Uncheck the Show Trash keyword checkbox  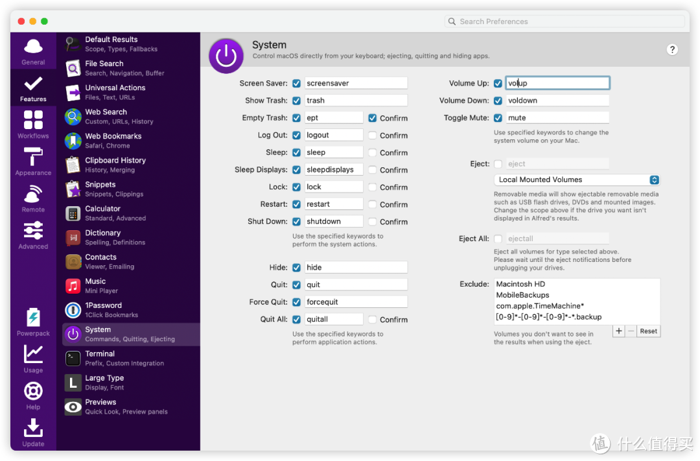(296, 100)
